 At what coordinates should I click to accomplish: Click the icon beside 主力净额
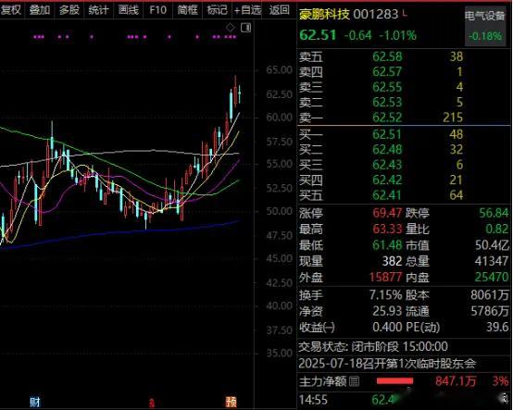coord(354,381)
